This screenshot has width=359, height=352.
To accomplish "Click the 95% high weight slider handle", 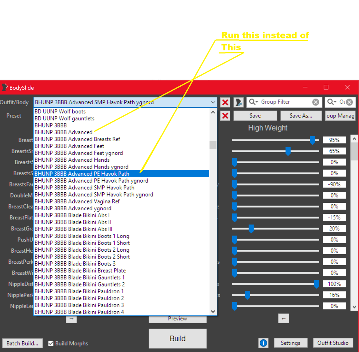I will pos(312,140).
